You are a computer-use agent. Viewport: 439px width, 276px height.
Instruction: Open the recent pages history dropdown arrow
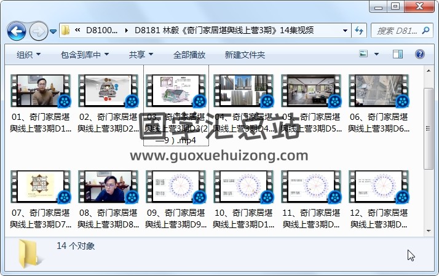[53, 30]
